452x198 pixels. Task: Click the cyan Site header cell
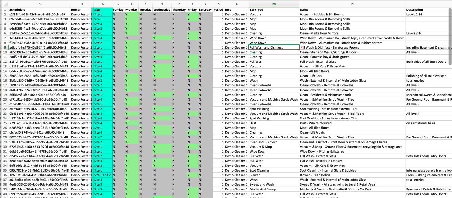102,10
